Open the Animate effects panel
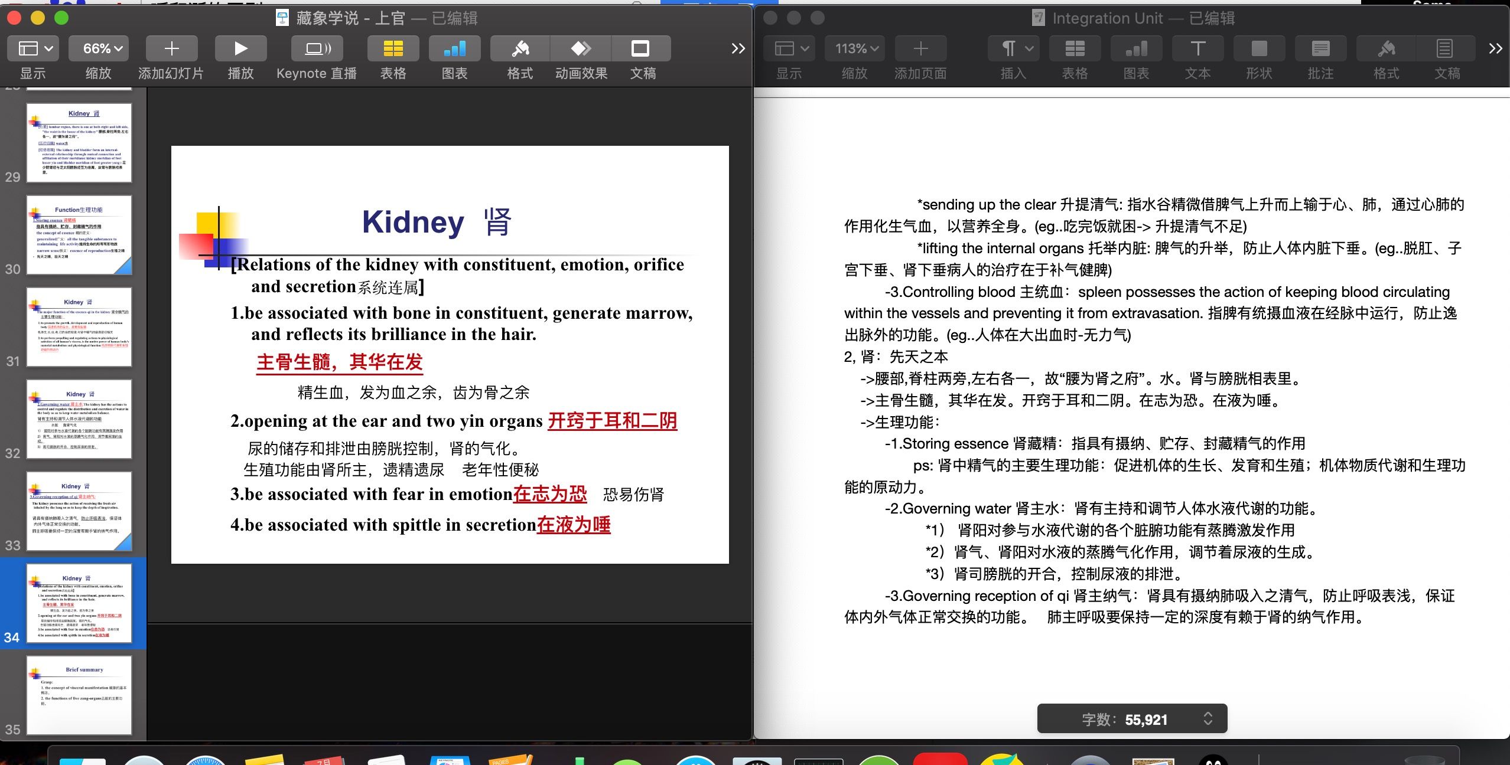1510x765 pixels. click(x=581, y=48)
